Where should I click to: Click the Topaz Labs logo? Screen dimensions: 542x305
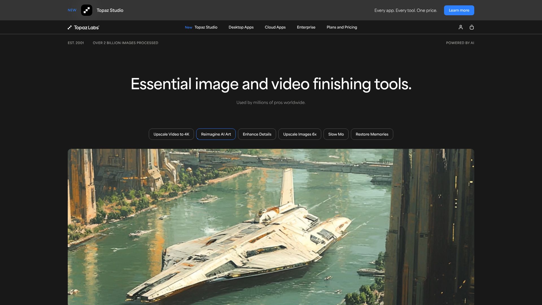(84, 27)
